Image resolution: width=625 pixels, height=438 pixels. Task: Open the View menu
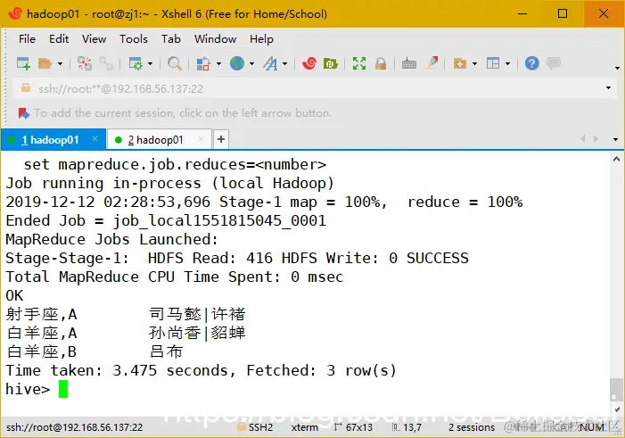(95, 38)
